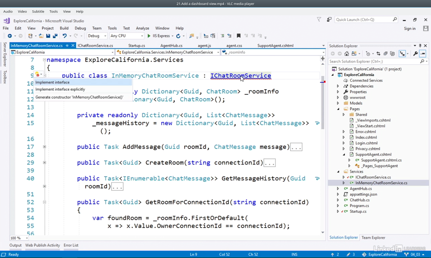Click the comment-out selected lines icon
The image size is (431, 258).
(222, 36)
